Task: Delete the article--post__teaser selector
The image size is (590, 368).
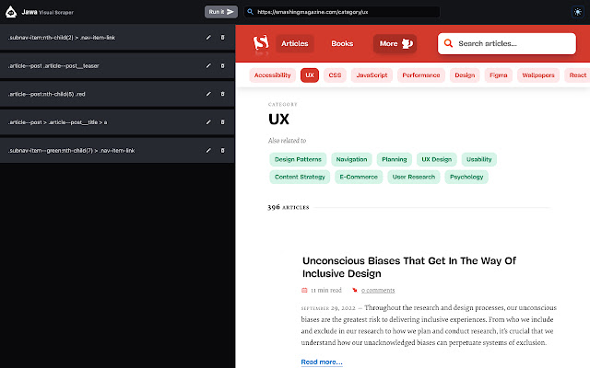Action: coord(222,65)
